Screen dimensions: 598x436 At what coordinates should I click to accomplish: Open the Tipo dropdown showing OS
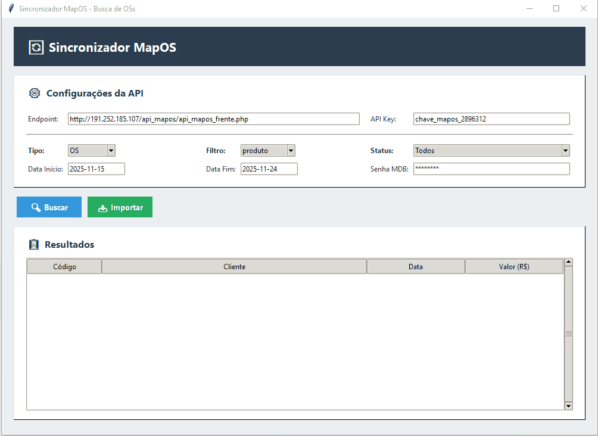coord(91,151)
